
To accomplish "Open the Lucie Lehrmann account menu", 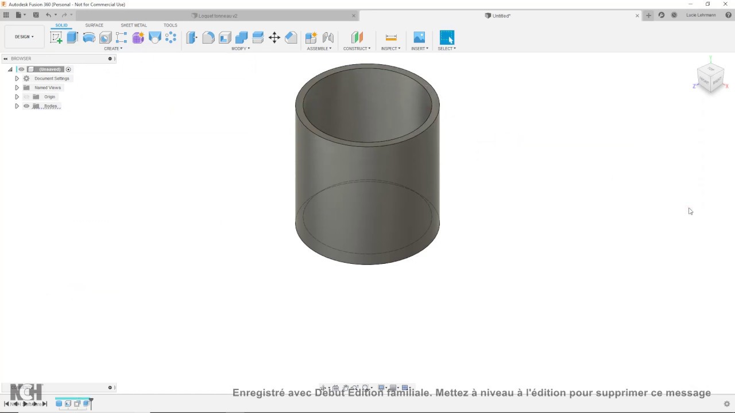I will click(x=701, y=15).
